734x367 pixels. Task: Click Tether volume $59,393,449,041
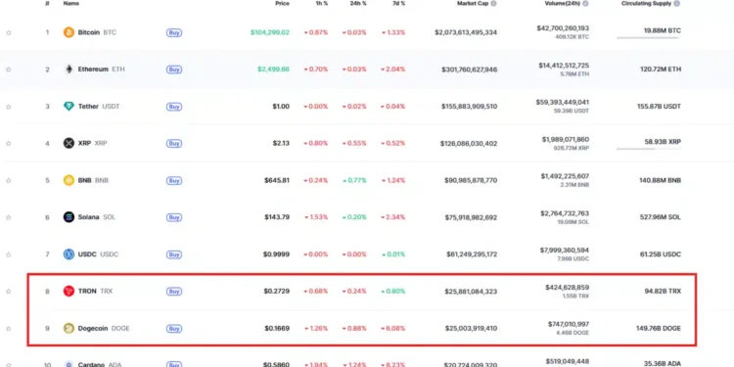click(563, 102)
